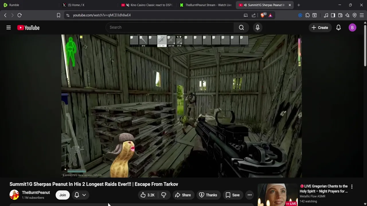Focus the YouTube Search field
The height and width of the screenshot is (206, 367).
(170, 27)
